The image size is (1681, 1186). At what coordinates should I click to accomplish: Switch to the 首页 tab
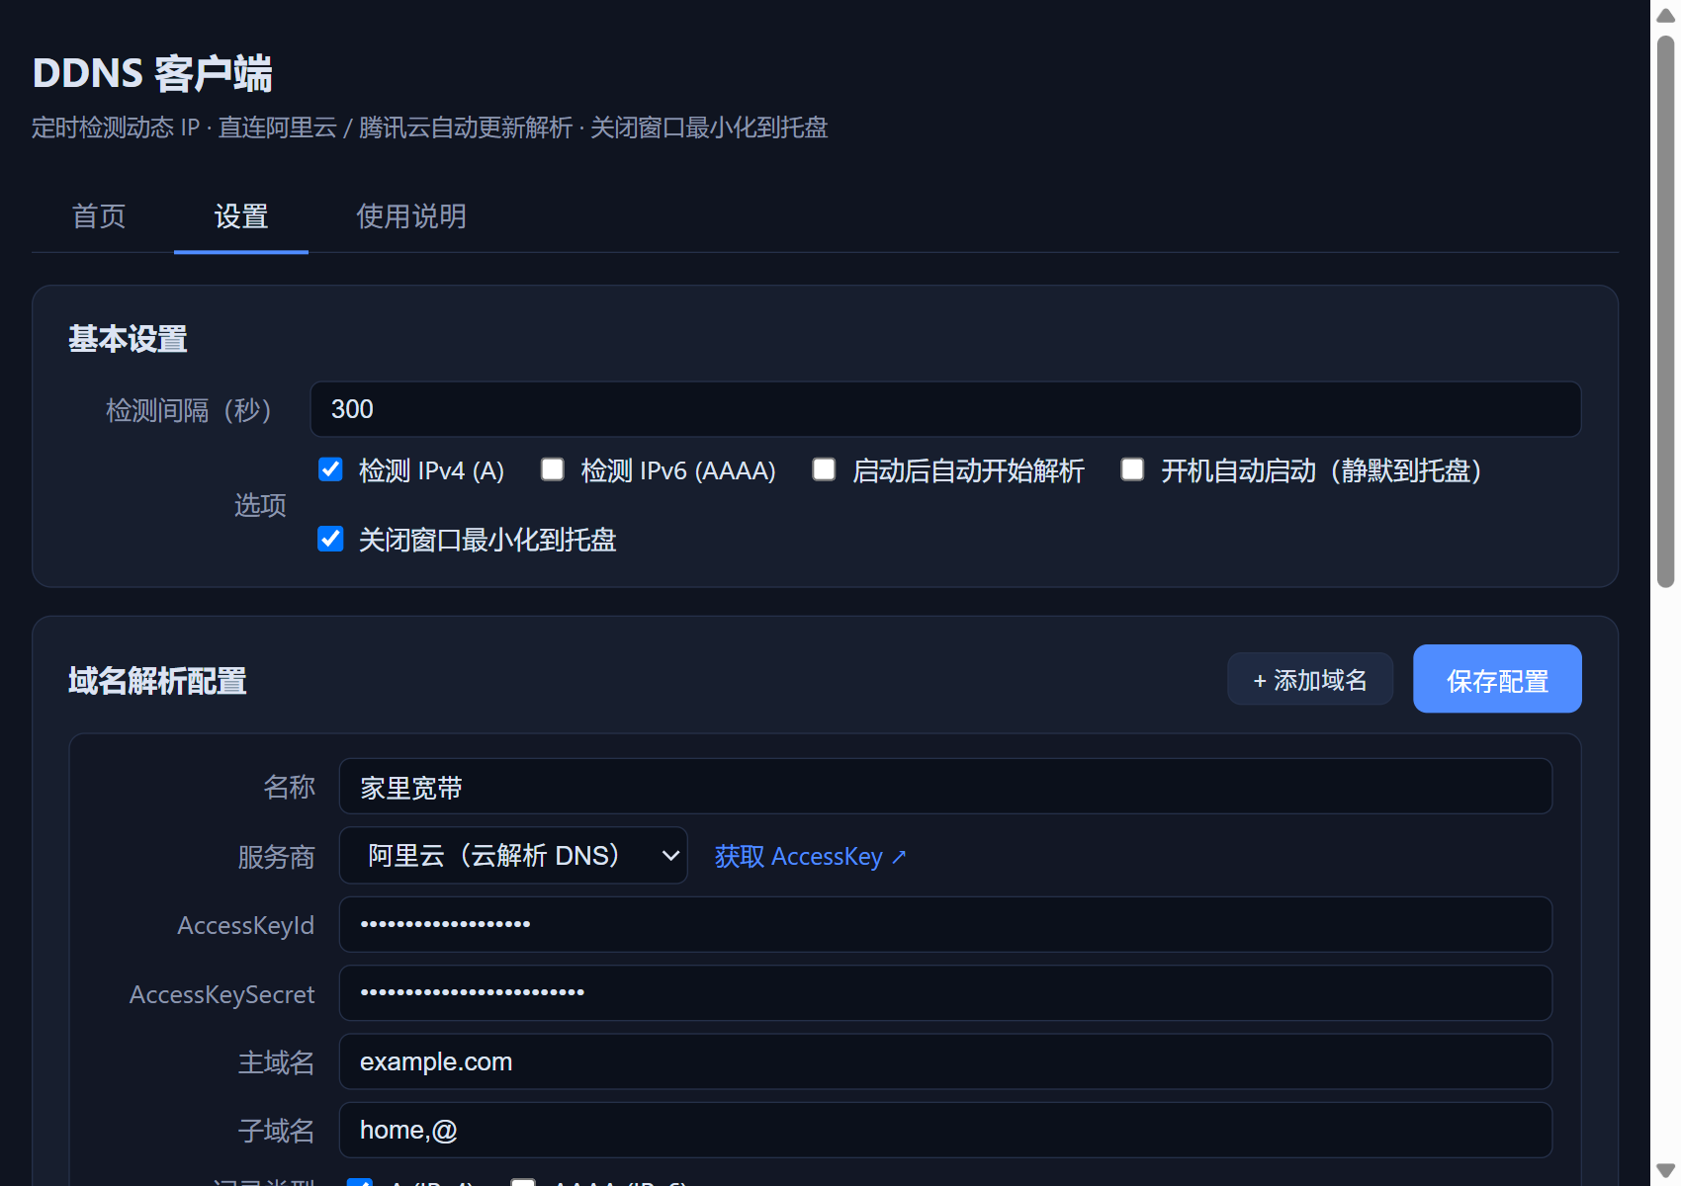click(x=99, y=216)
